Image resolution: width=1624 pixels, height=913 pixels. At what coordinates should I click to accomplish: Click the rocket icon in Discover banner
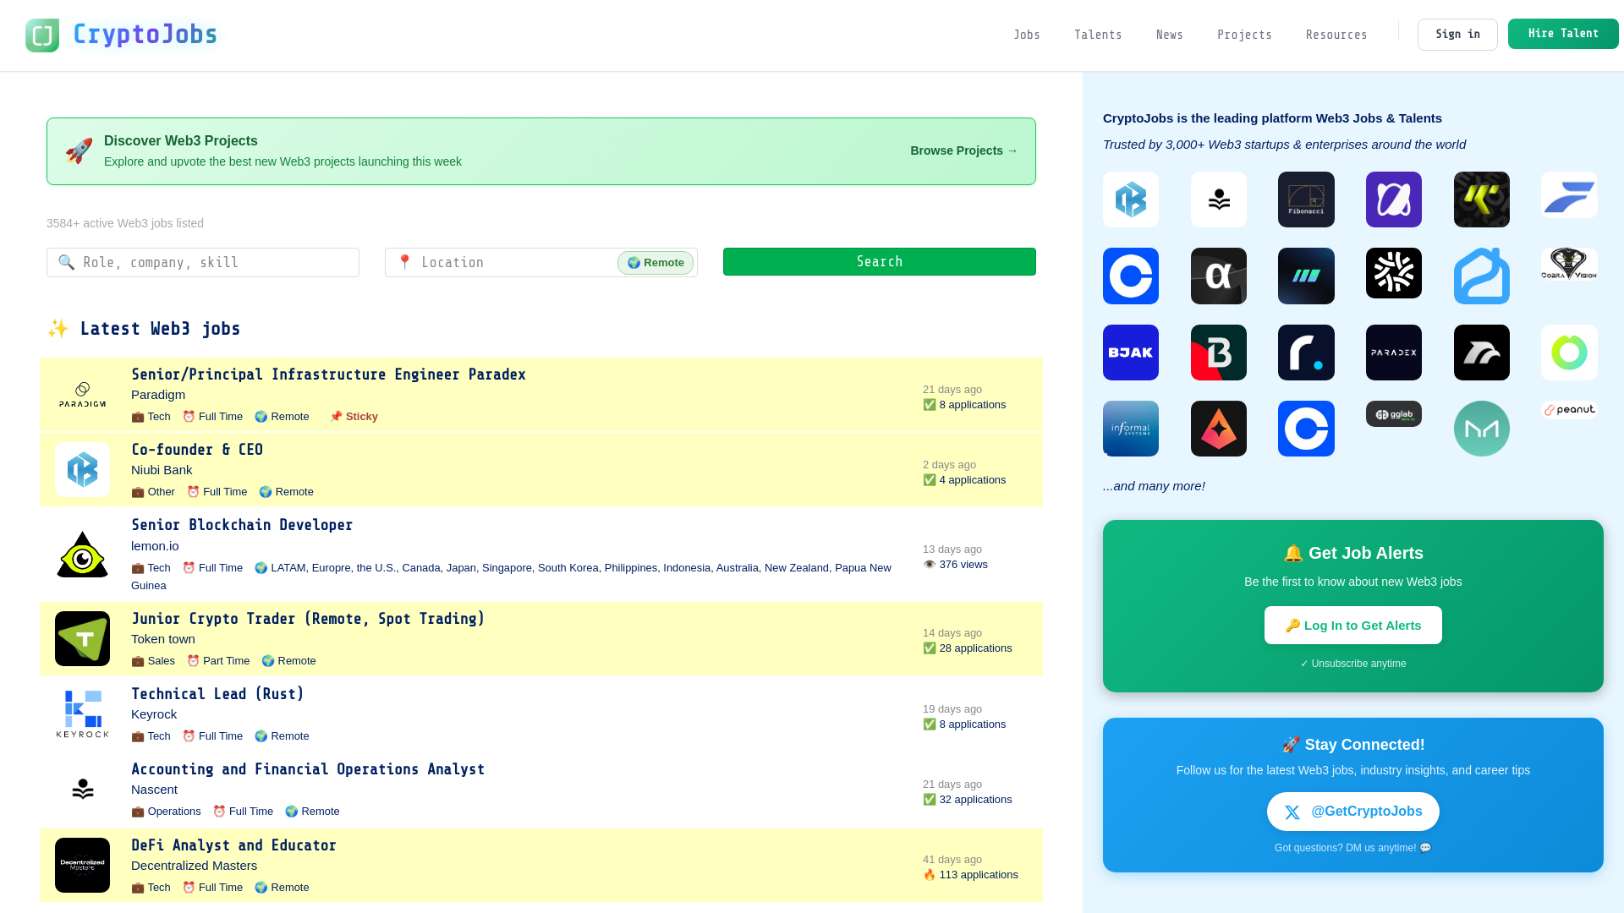79,151
